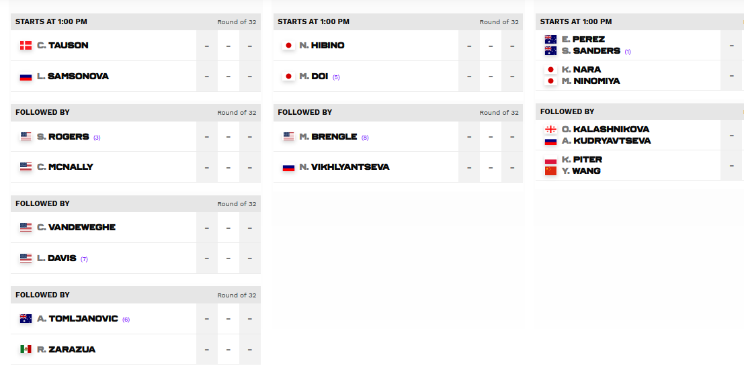Open N. Vikhlyantseva player page

click(x=345, y=166)
